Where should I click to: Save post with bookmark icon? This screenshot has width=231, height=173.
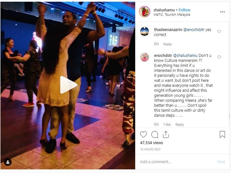click(x=222, y=134)
